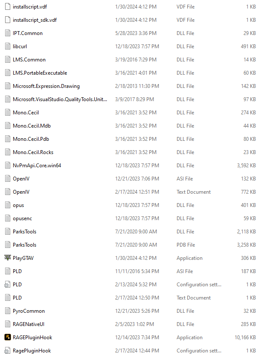
Task: Click the Mono.Cecil.Rocks DLL icon
Action: point(7,152)
